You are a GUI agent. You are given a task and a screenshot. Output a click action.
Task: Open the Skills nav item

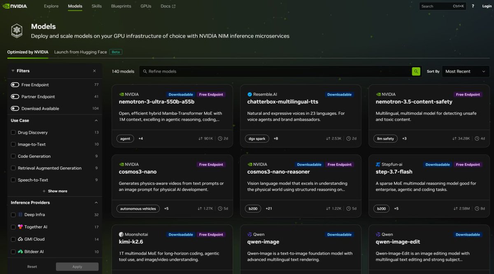(97, 6)
